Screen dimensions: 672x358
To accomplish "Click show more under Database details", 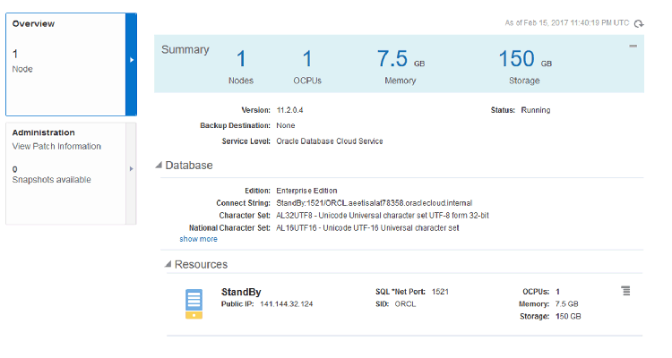I will [x=198, y=239].
